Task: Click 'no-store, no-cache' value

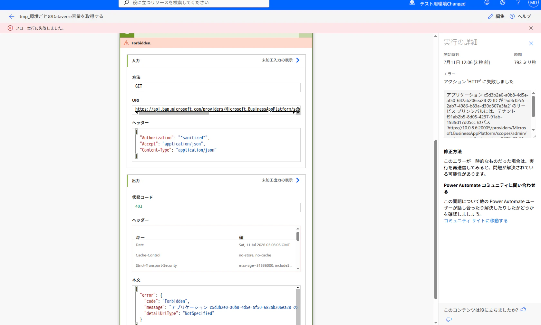Action: pyautogui.click(x=255, y=255)
